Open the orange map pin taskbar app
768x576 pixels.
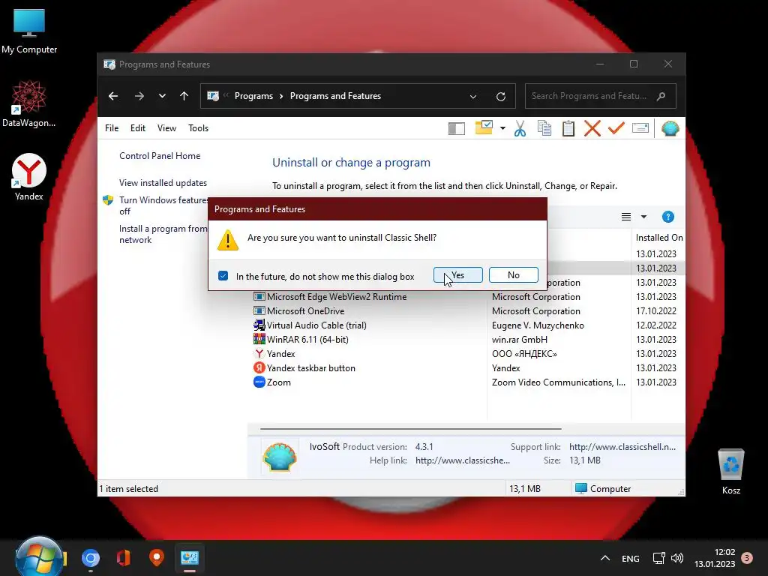[156, 558]
